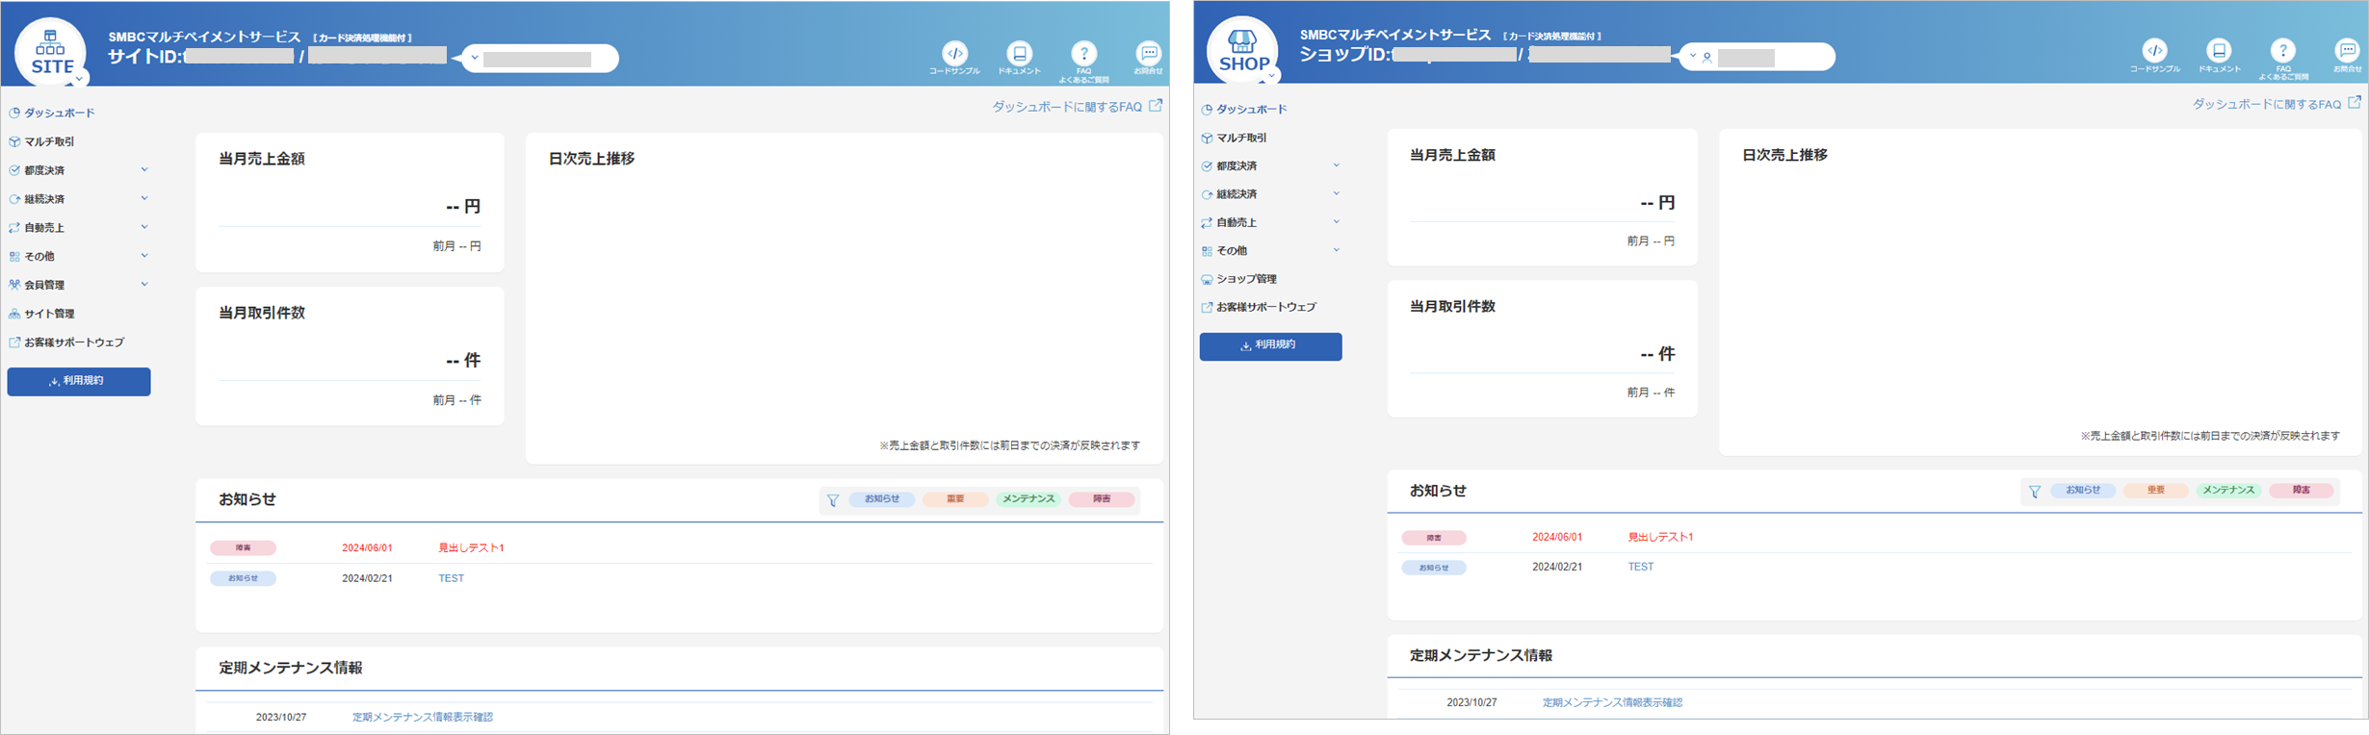Click the 当月取引件数 card in SHOP panel
Image resolution: width=2369 pixels, height=735 pixels.
point(1542,349)
